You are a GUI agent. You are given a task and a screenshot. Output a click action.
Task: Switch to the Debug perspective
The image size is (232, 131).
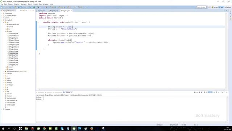tap(228, 7)
